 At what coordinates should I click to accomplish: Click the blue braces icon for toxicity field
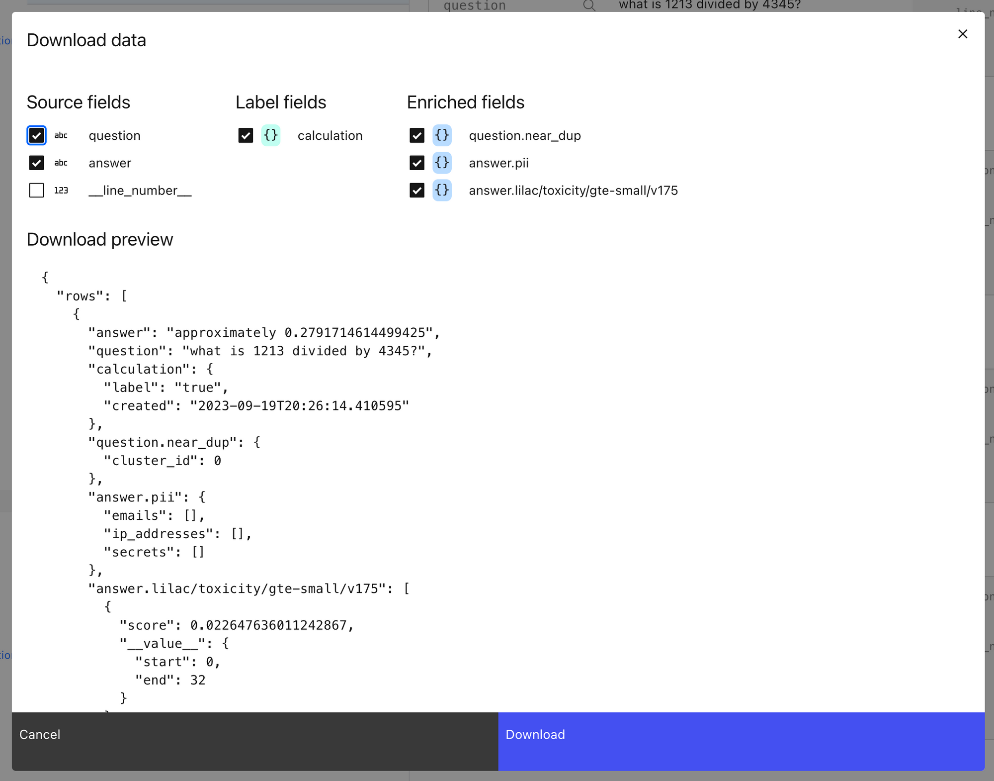[x=442, y=190]
